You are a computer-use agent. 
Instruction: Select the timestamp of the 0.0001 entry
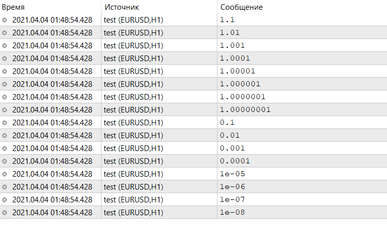click(x=52, y=161)
